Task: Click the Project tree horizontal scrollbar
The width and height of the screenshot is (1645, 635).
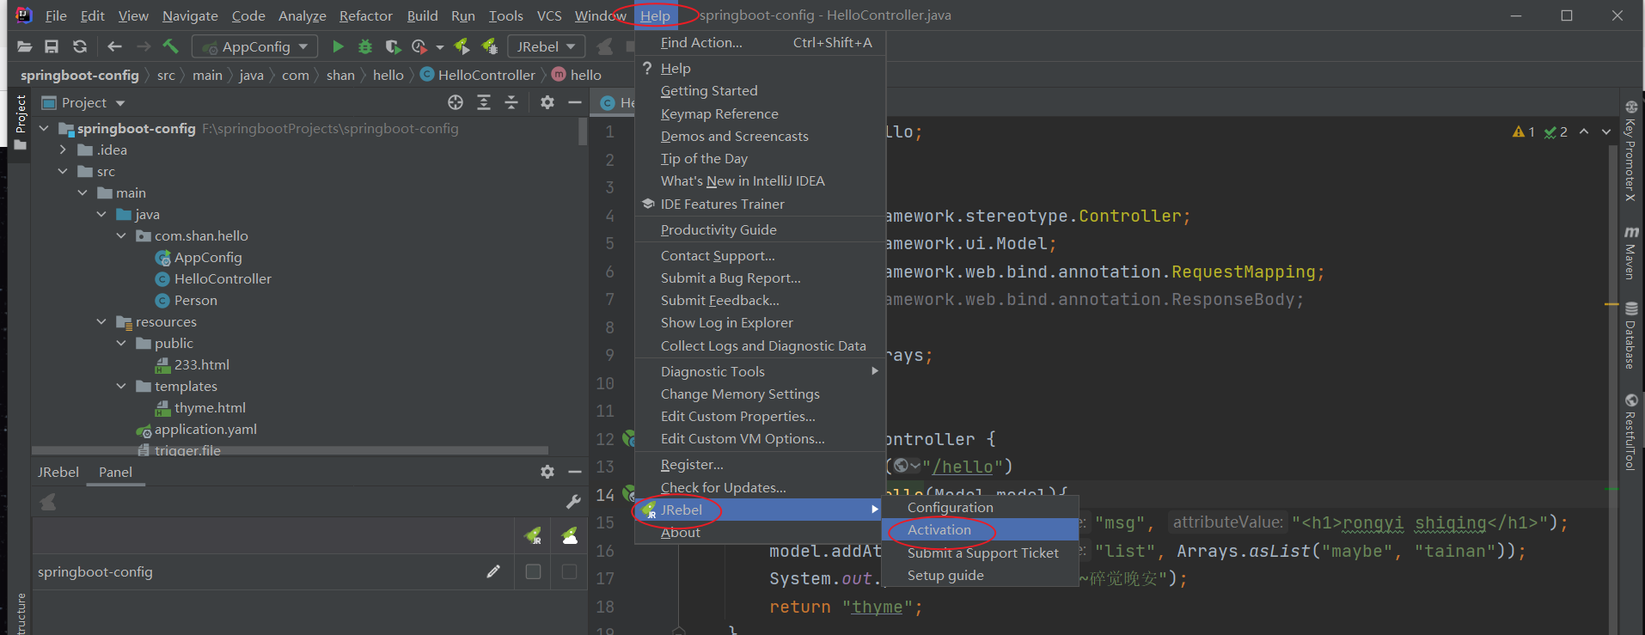Action: pyautogui.click(x=290, y=450)
